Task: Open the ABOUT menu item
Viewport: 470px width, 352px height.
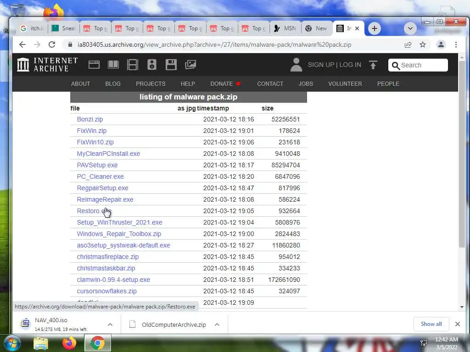Action: (80, 84)
